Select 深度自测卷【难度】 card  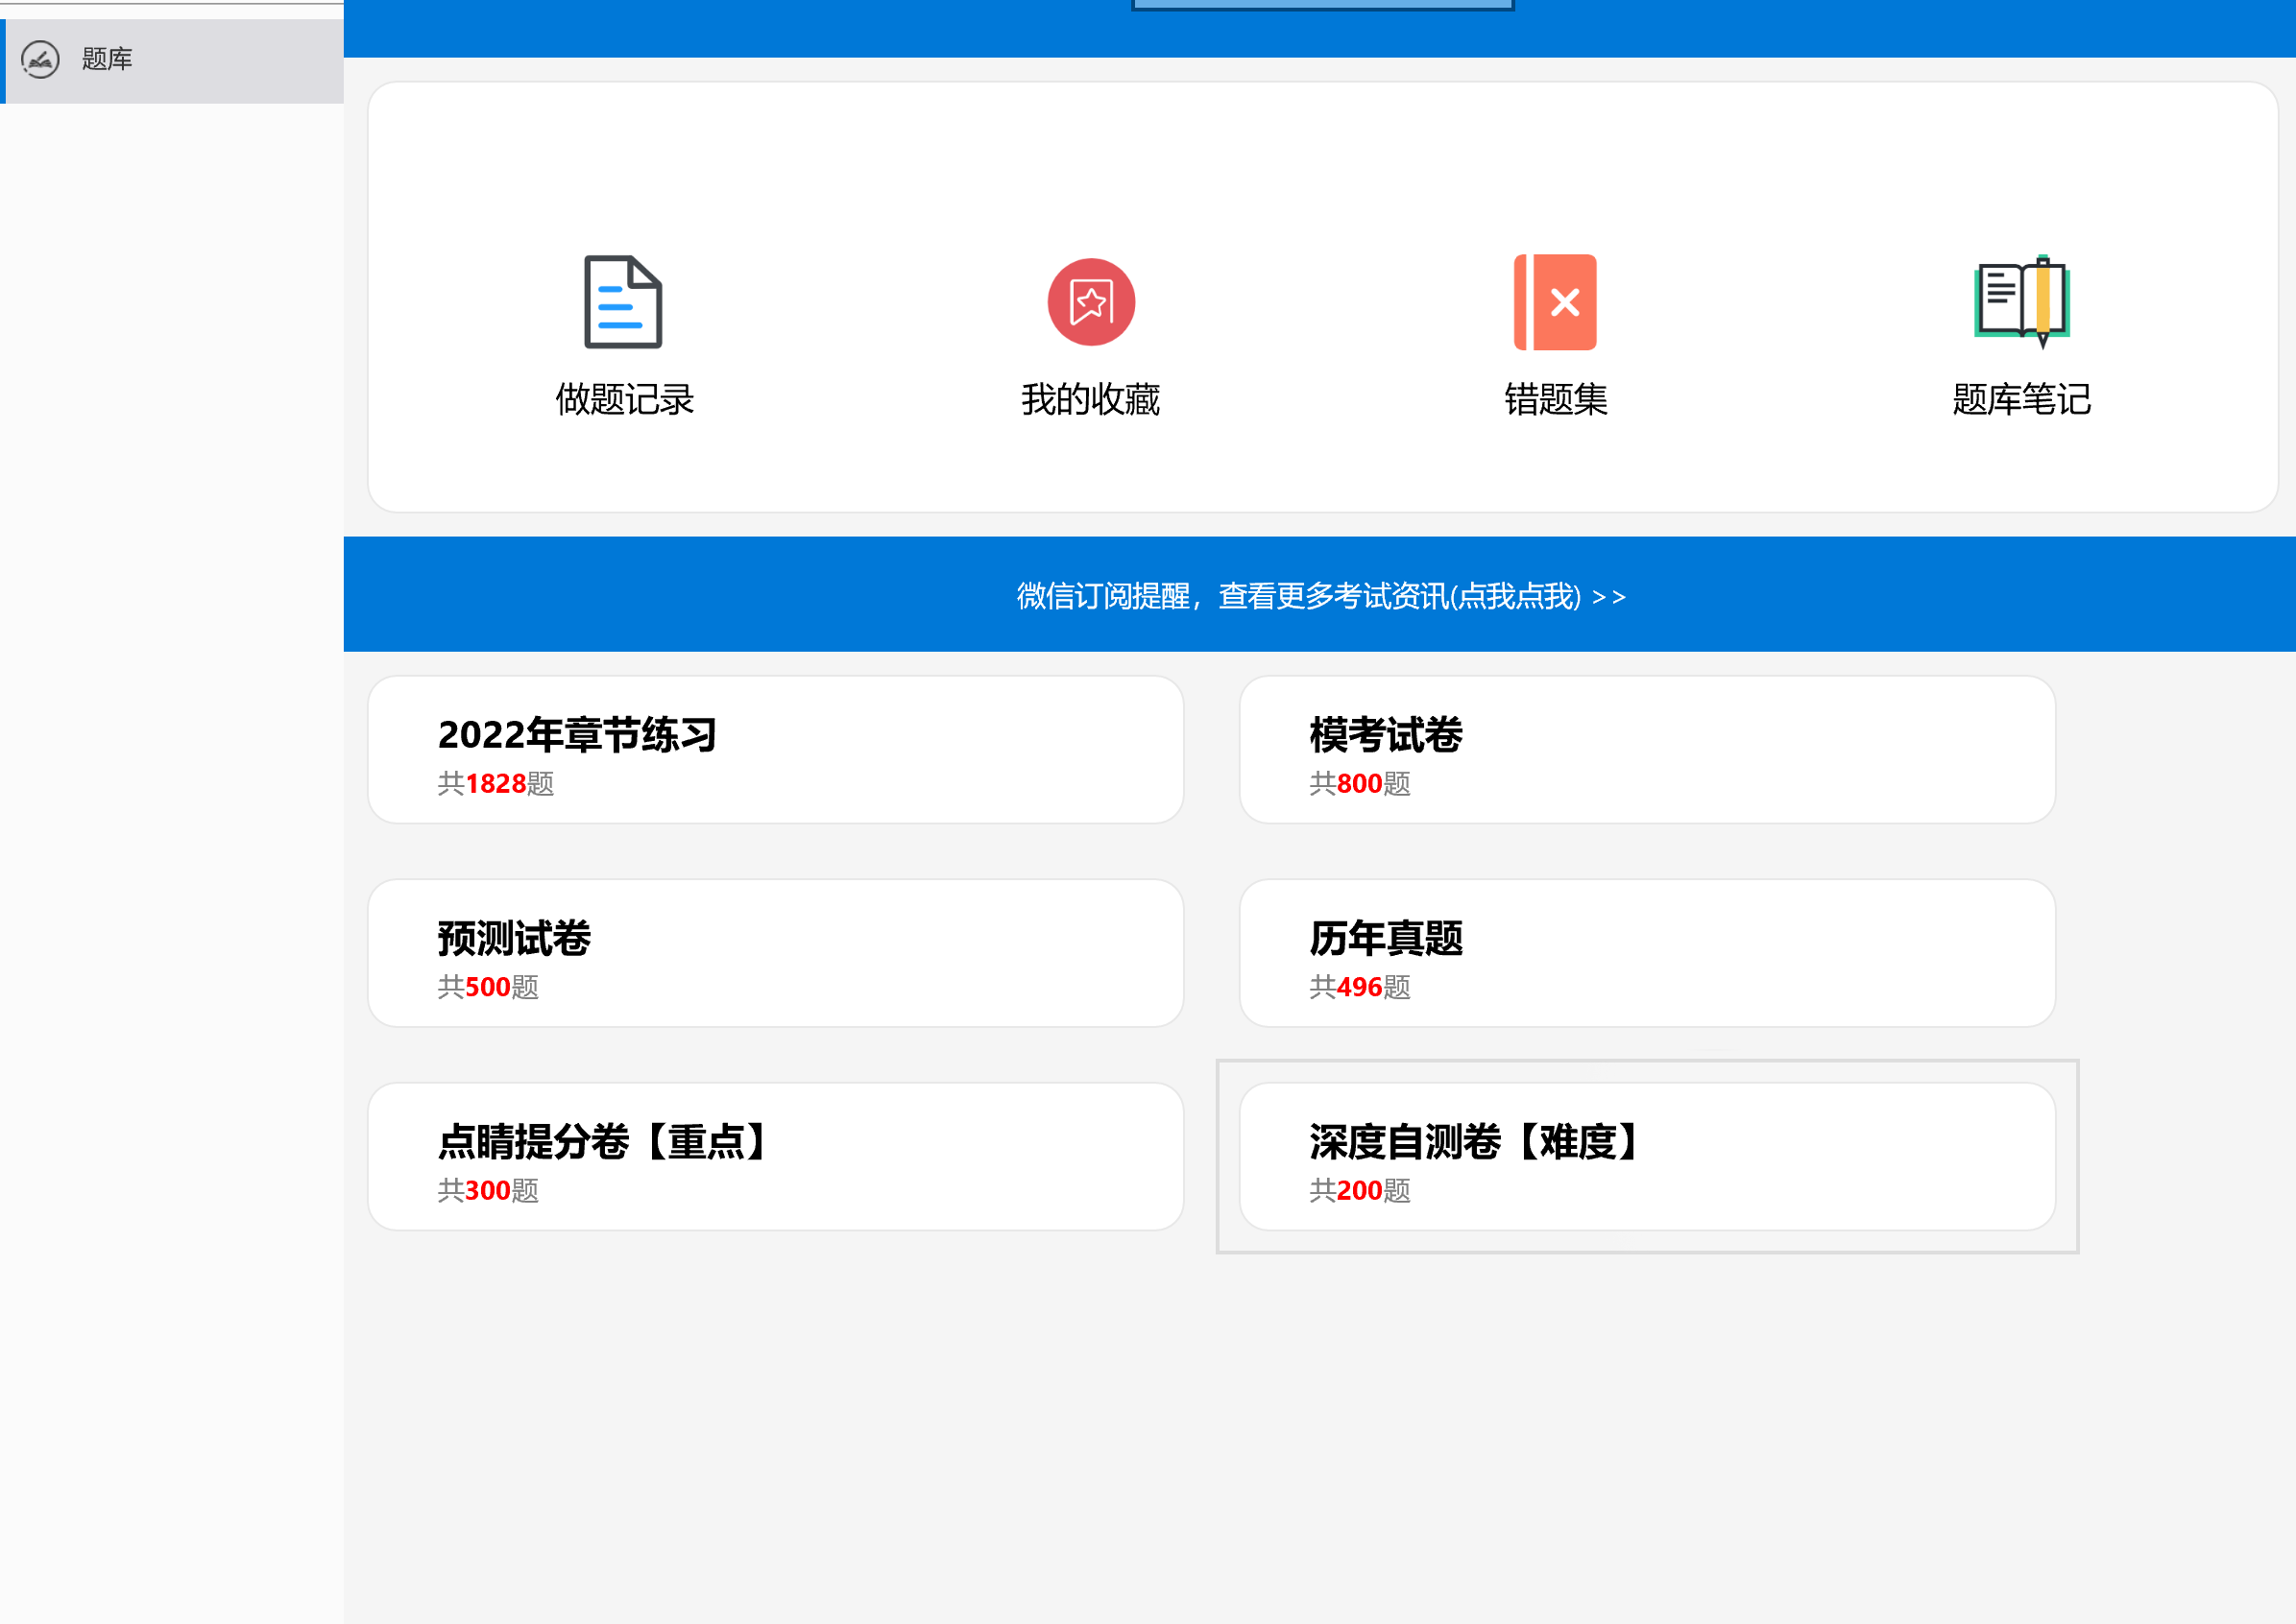pyautogui.click(x=1647, y=1157)
